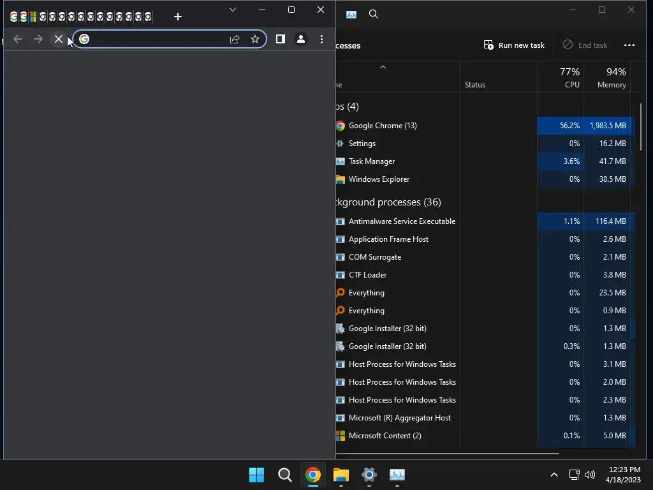The height and width of the screenshot is (490, 653).
Task: Toggle Chrome side panel
Action: 281,39
